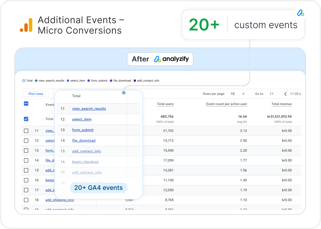Screen dimensions: 321x229
Task: Open add_address_info link in the popup list
Action: pos(87,172)
